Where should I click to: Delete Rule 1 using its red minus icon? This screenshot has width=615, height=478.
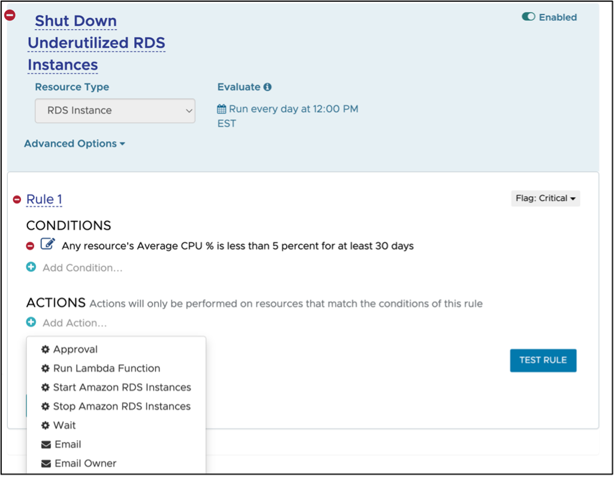[x=17, y=200]
